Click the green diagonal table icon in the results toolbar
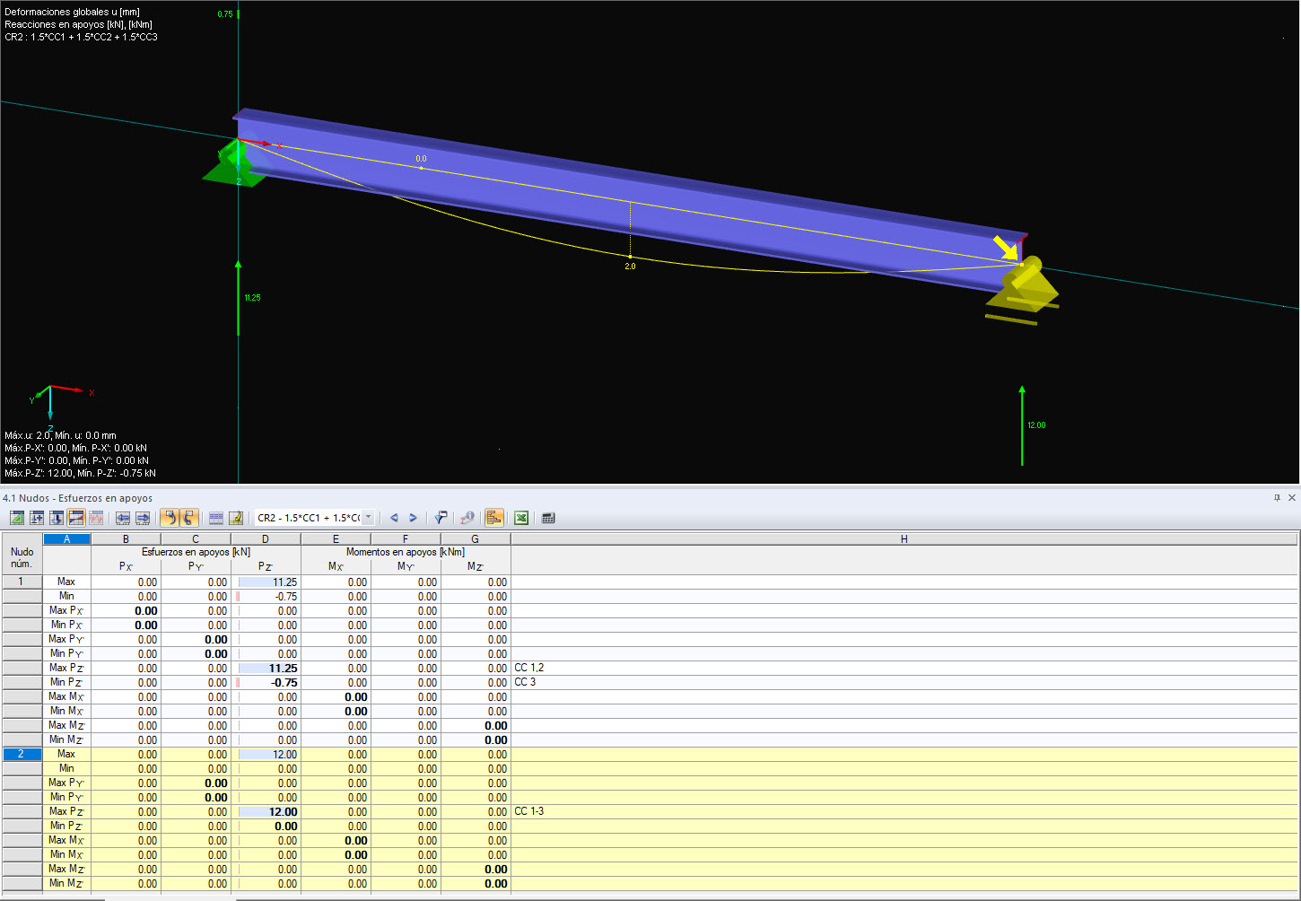 [x=17, y=518]
